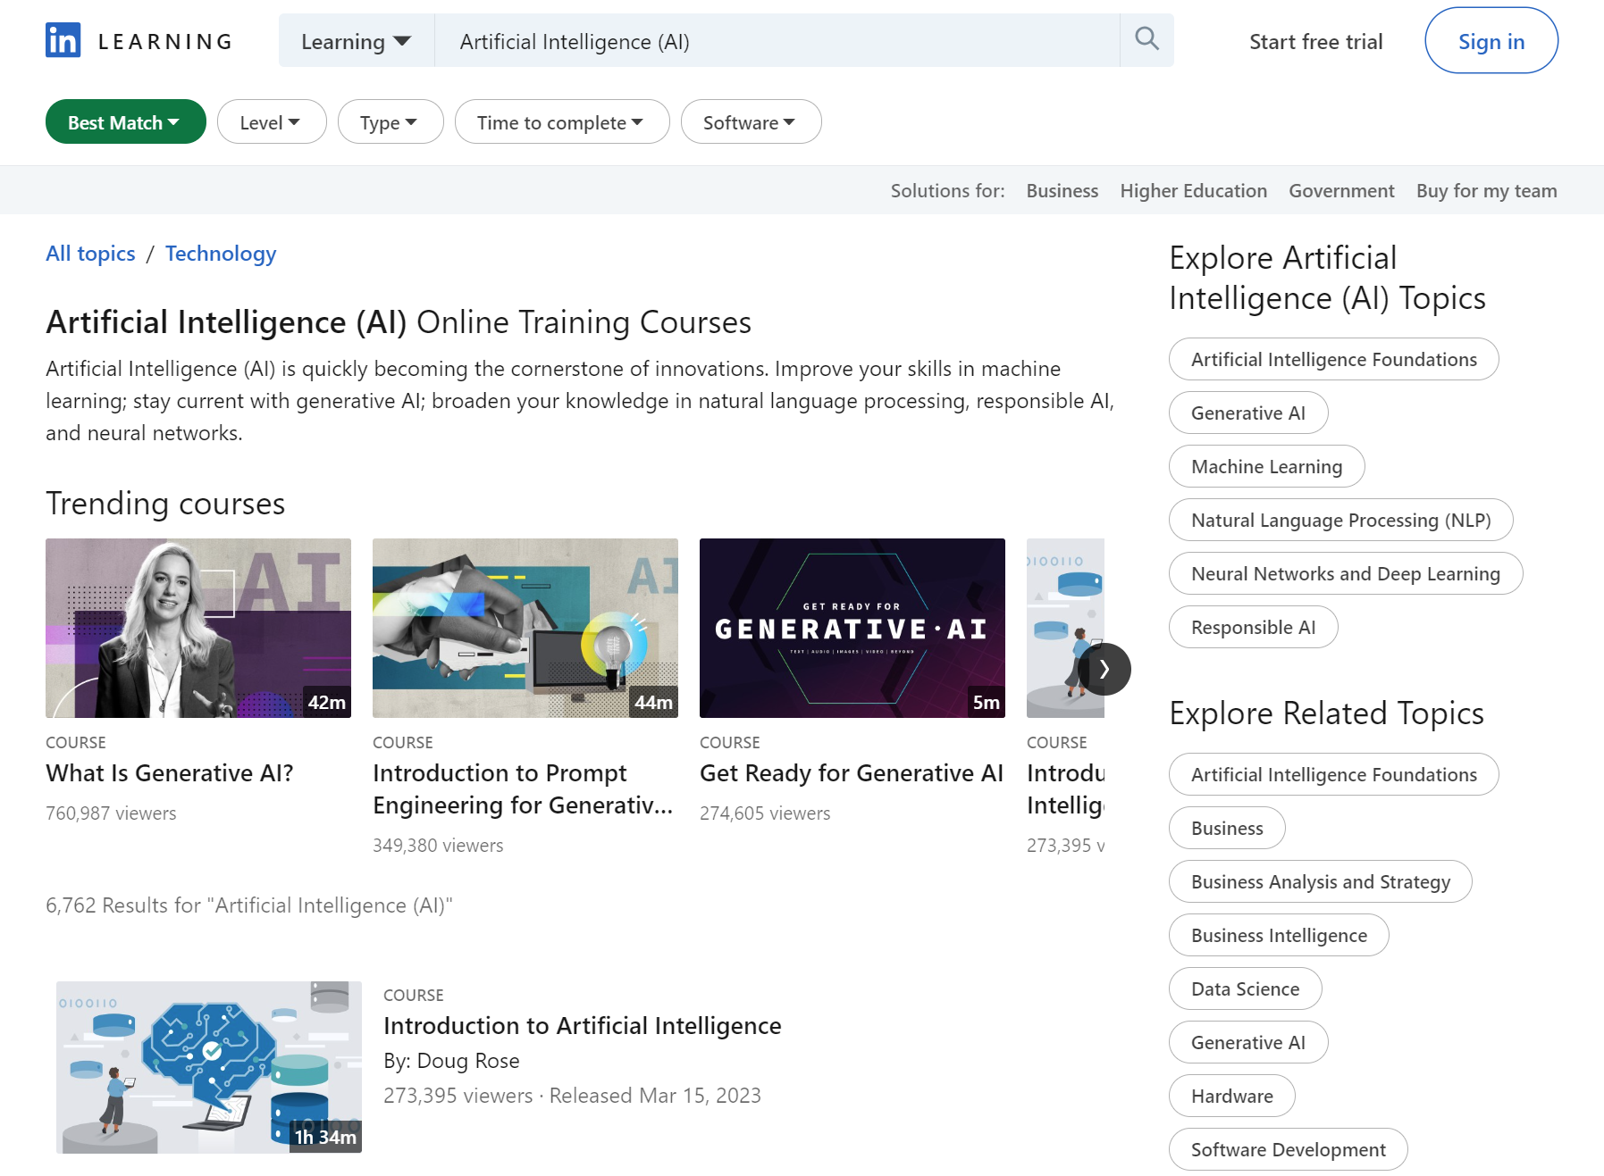
Task: Go to Technology breadcrumb
Action: pos(221,254)
